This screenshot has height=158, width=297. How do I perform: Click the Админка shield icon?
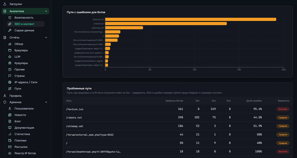pos(5,102)
